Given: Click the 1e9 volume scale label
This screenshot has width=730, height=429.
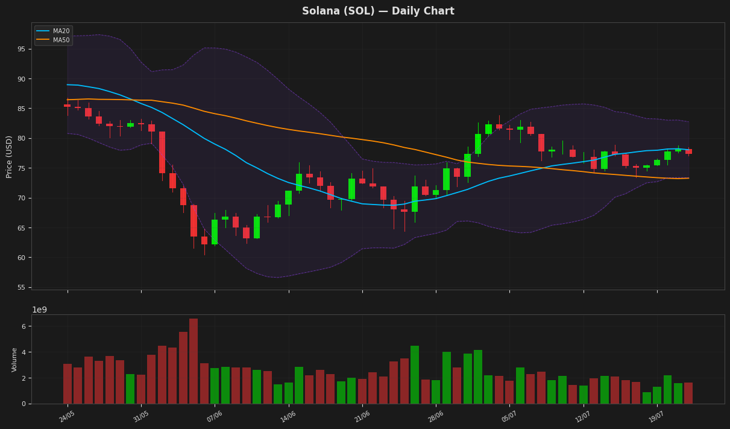Looking at the screenshot, I should pyautogui.click(x=39, y=310).
